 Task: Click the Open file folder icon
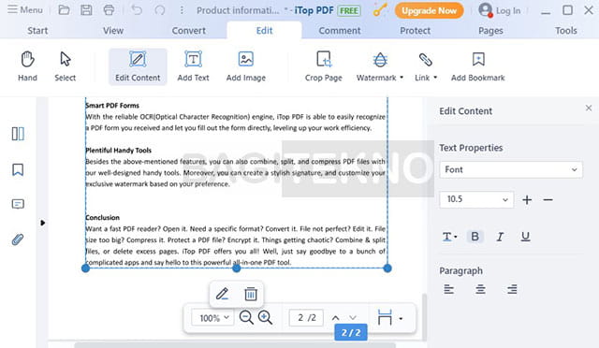65,10
